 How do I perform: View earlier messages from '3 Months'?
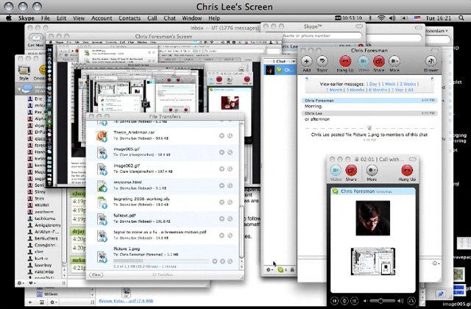pyautogui.click(x=355, y=90)
